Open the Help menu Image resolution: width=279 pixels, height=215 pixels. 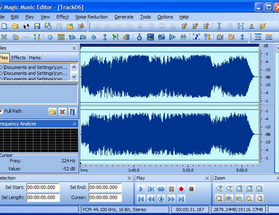click(184, 17)
